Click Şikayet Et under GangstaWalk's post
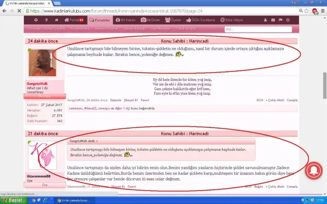Screen dimensions: 327x204 click(130, 100)
